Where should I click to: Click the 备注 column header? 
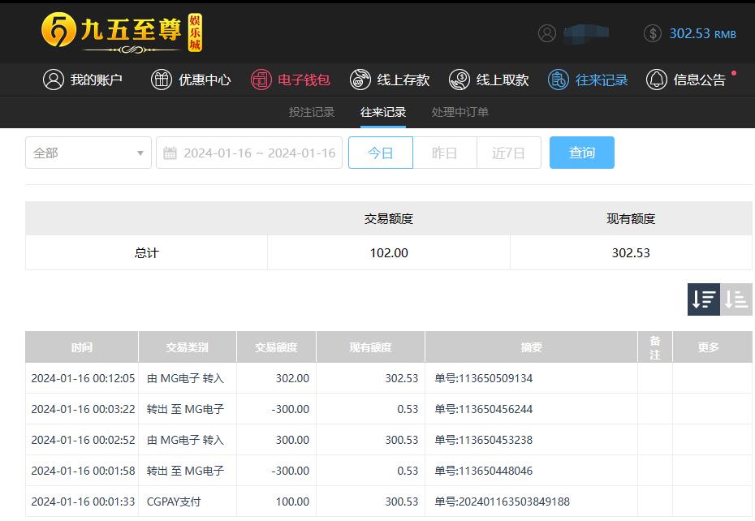pos(655,347)
